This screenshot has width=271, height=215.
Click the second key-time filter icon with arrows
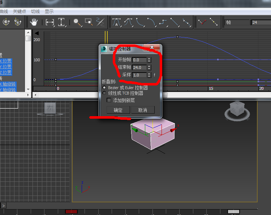coord(18,22)
